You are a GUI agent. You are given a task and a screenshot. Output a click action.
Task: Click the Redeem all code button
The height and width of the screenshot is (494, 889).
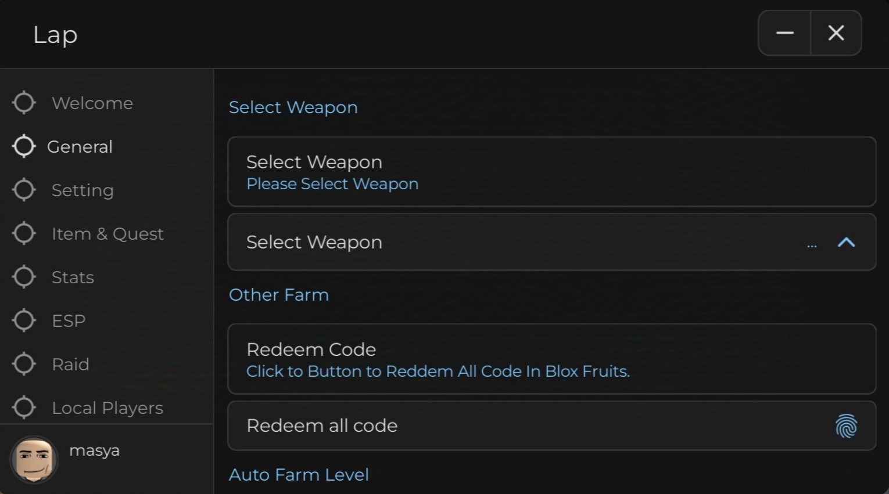click(x=551, y=426)
